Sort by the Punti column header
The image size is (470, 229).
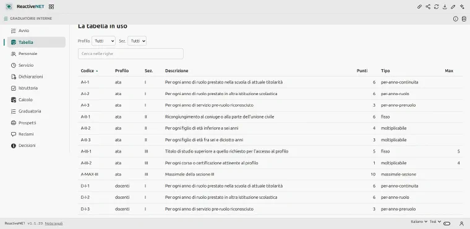362,71
